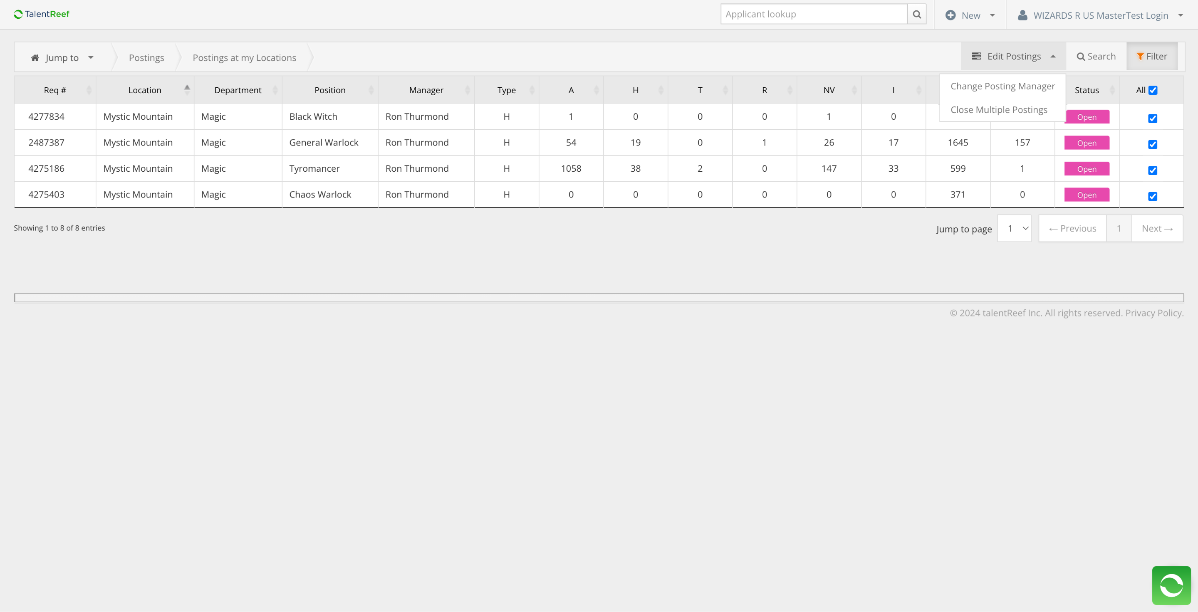Viewport: 1198px width, 612px height.
Task: Click the Next page button
Action: pos(1156,228)
